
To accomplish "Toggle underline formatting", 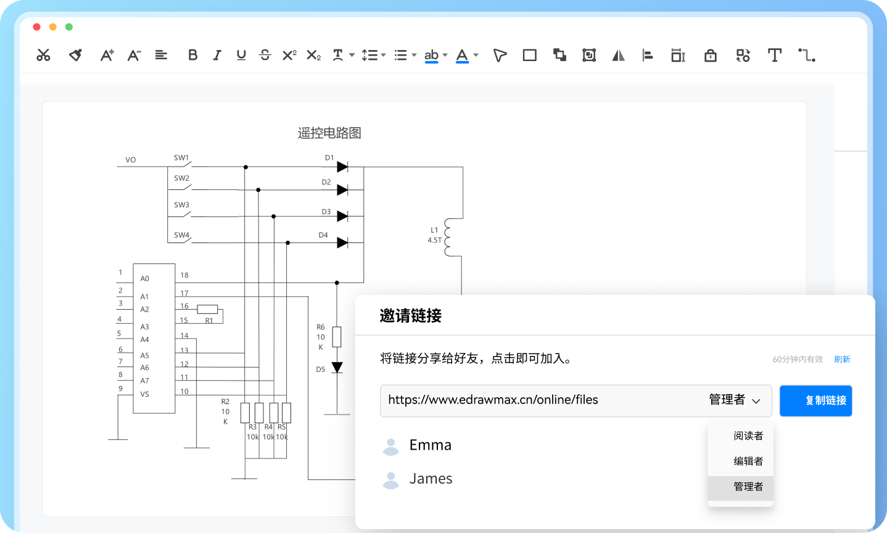I will coord(241,56).
